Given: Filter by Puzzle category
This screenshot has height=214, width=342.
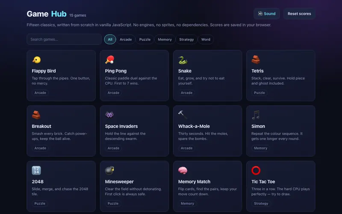Looking at the screenshot, I should (x=145, y=39).
